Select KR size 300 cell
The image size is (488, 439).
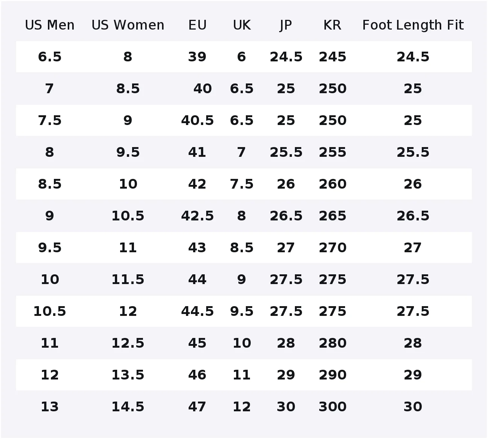point(332,407)
